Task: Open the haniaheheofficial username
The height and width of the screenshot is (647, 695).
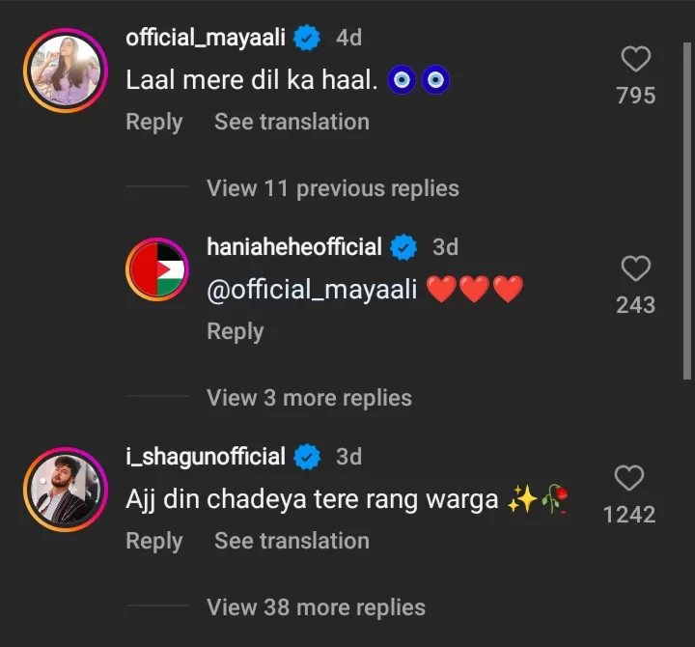Action: pos(294,248)
